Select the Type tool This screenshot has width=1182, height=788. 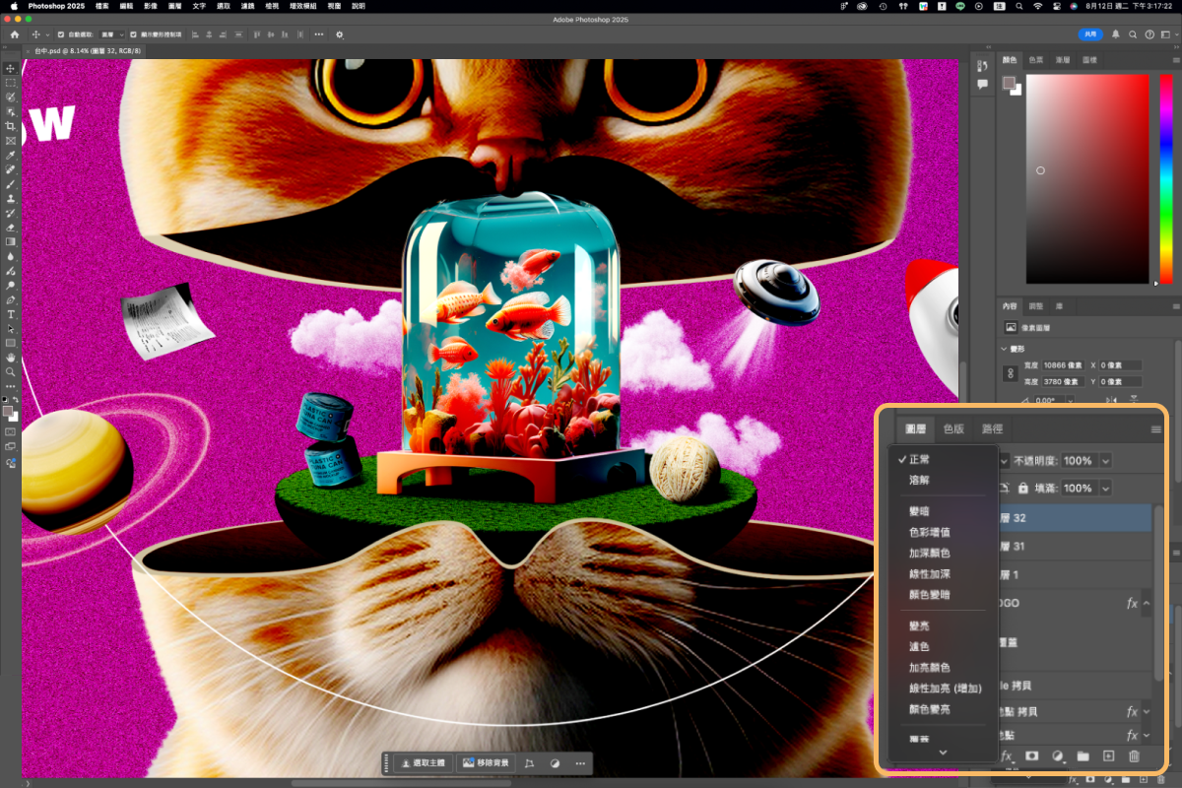coord(11,314)
